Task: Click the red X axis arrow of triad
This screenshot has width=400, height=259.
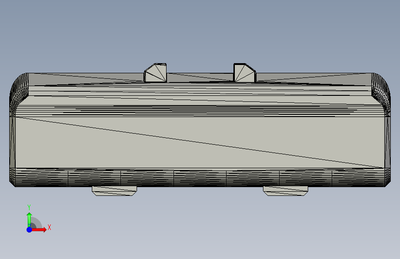Action: (40, 230)
